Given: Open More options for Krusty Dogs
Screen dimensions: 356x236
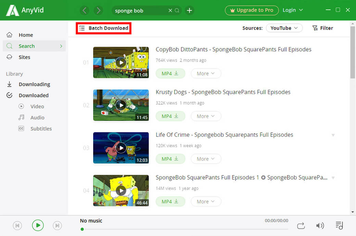Looking at the screenshot, I should coord(206,116).
